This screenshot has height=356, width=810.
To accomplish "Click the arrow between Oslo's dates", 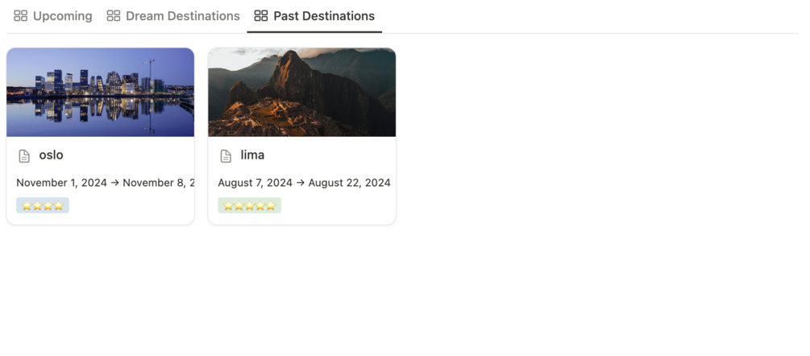I will [114, 183].
